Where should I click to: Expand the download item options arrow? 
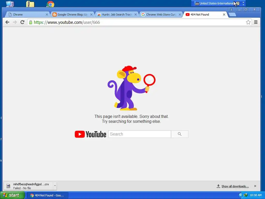click(55, 186)
